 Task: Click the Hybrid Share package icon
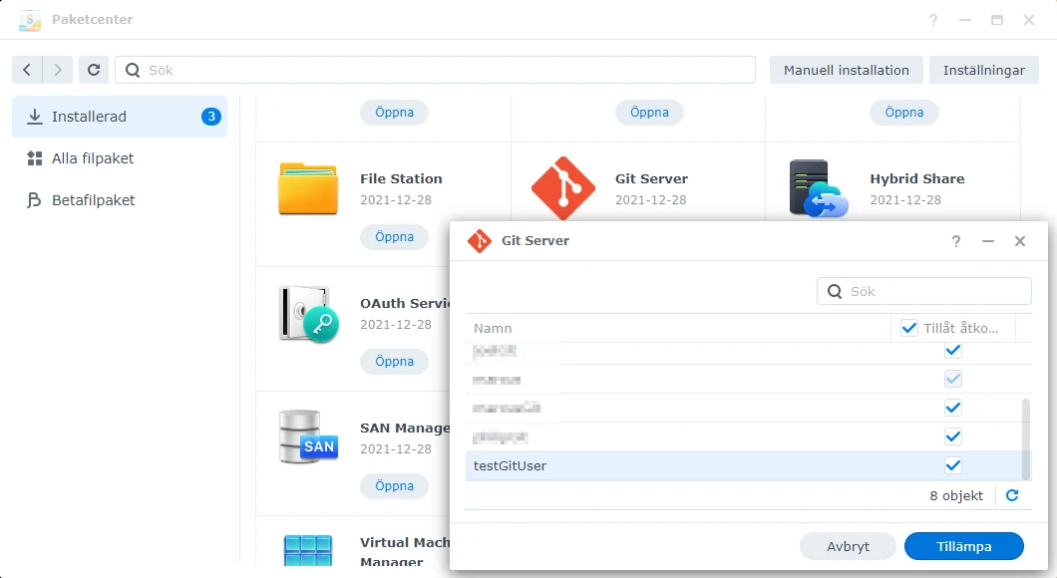(818, 185)
